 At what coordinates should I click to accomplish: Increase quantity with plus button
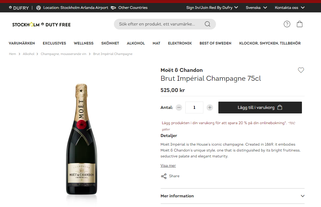(x=210, y=108)
